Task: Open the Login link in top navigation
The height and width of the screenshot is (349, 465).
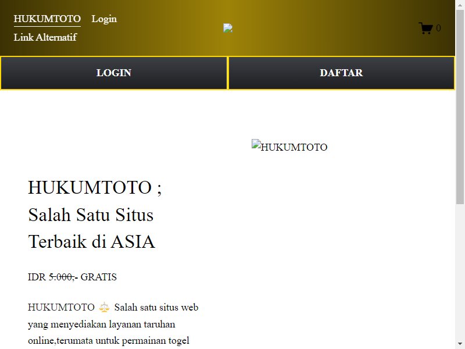Action: pos(104,19)
